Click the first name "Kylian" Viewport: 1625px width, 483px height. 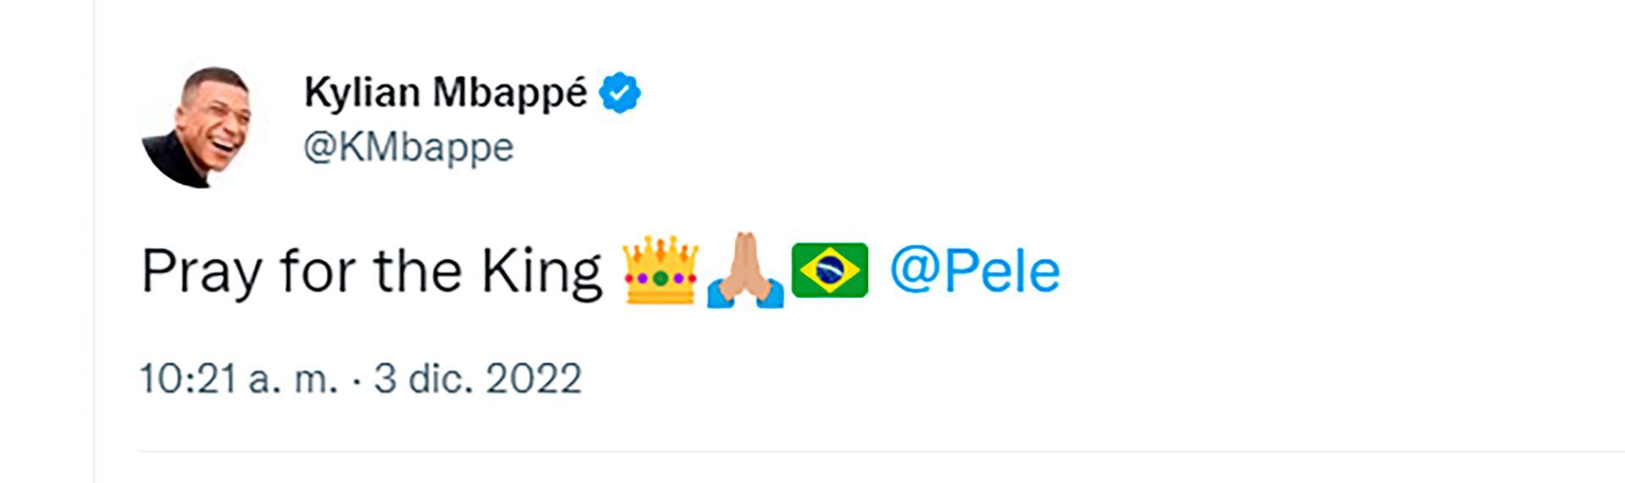361,91
